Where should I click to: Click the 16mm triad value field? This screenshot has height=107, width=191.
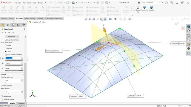tap(13, 63)
